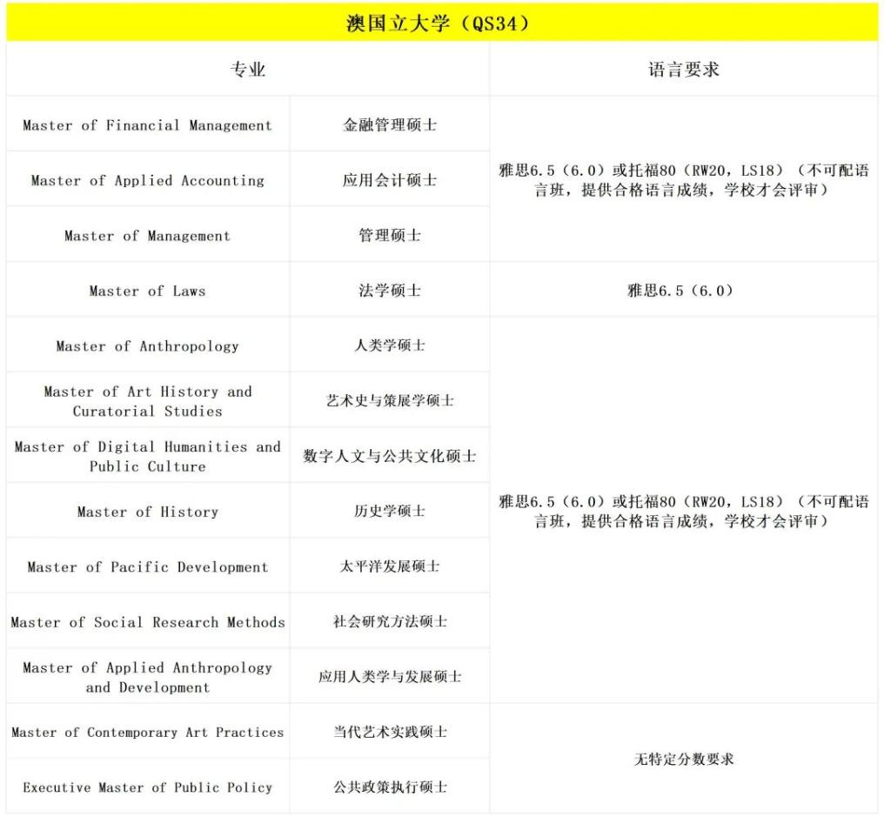Viewport: 884px width, 824px height.
Task: Click the 太平洋发展硕士 cell
Action: (x=390, y=566)
